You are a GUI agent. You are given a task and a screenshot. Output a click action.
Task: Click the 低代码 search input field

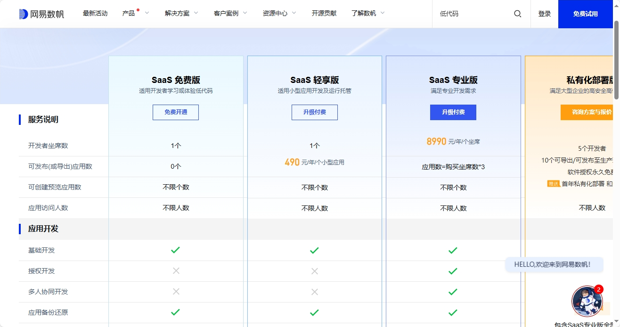click(x=473, y=14)
